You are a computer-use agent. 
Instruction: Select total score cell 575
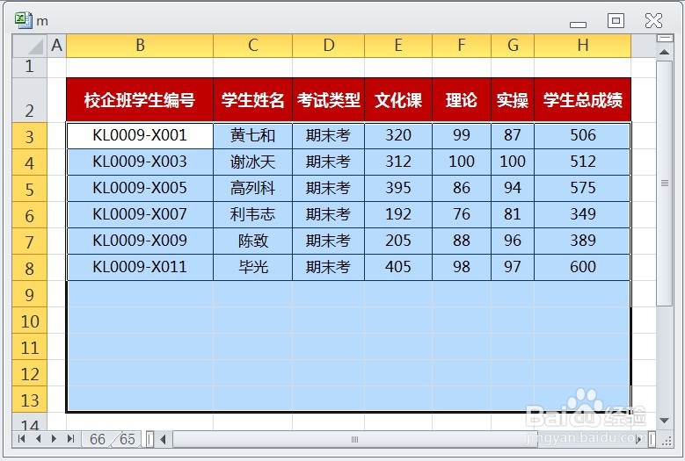point(583,189)
